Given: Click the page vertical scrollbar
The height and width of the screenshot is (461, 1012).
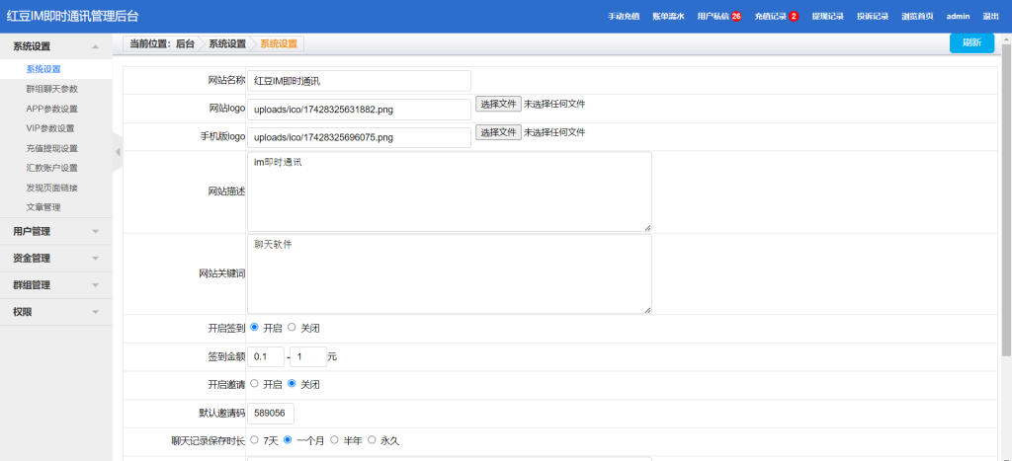Looking at the screenshot, I should point(1006,197).
